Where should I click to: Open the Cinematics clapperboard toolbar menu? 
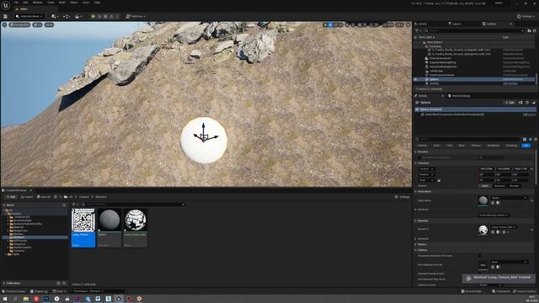pos(77,16)
